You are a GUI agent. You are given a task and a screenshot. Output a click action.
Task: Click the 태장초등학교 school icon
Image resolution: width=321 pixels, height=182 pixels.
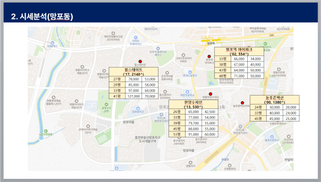(187, 92)
